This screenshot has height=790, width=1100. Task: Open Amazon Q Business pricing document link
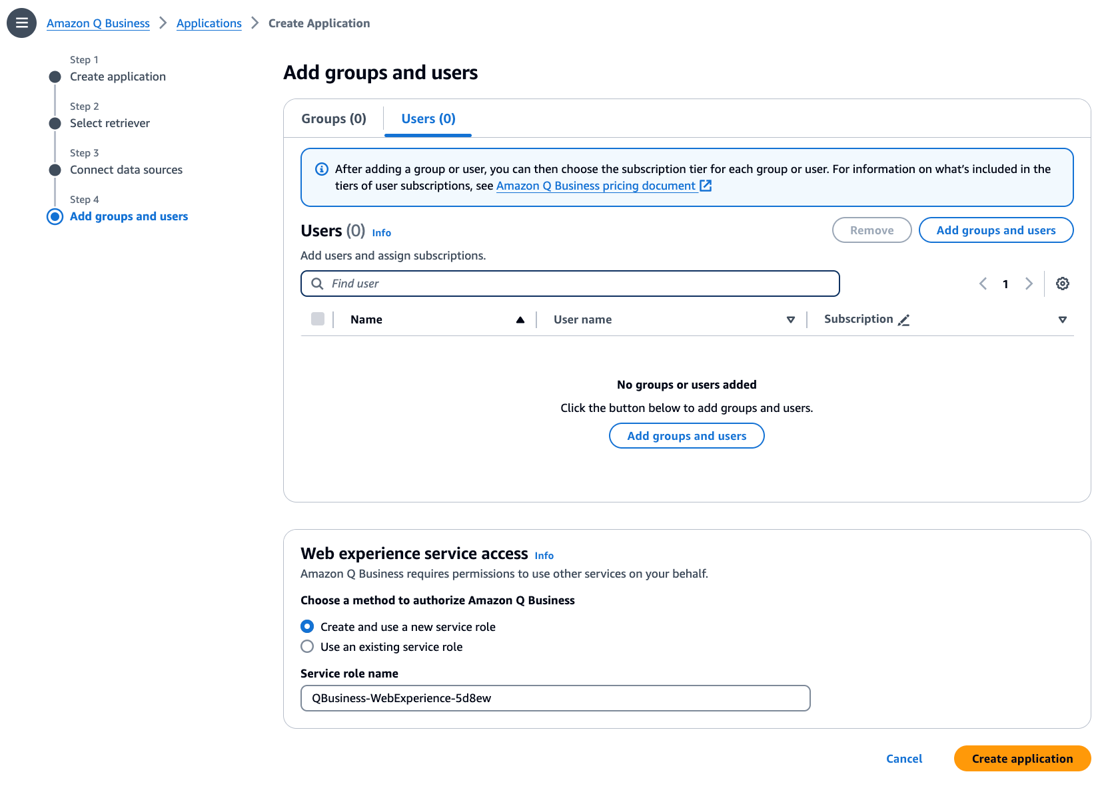point(596,186)
